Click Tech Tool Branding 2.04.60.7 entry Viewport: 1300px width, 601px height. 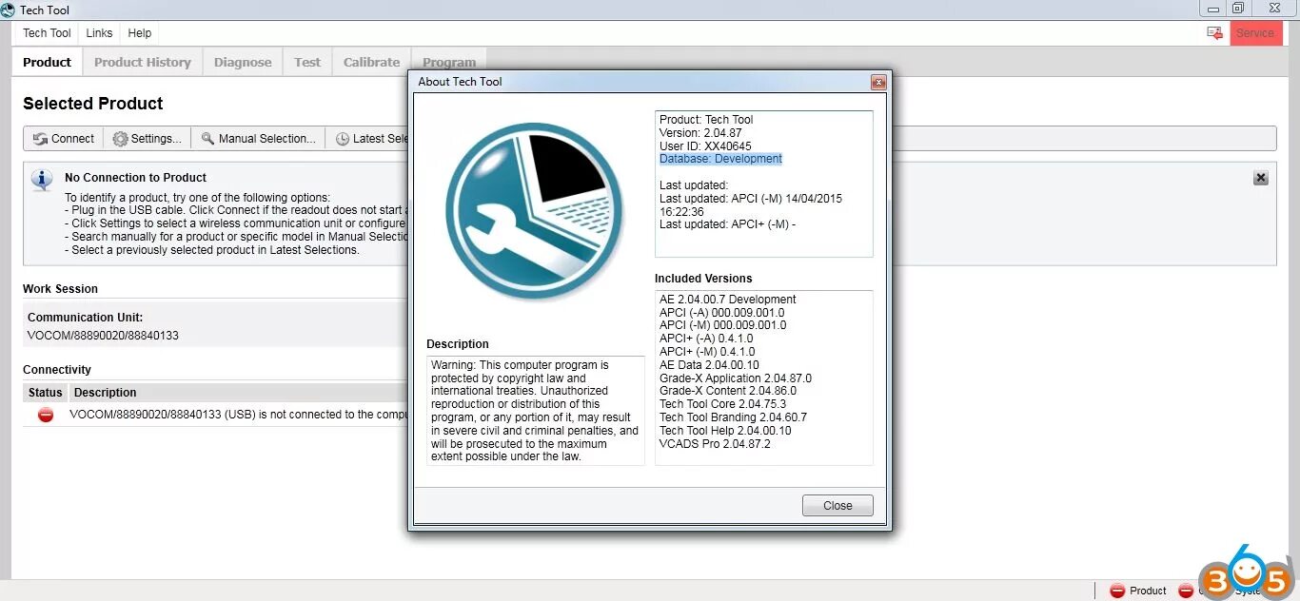click(733, 417)
